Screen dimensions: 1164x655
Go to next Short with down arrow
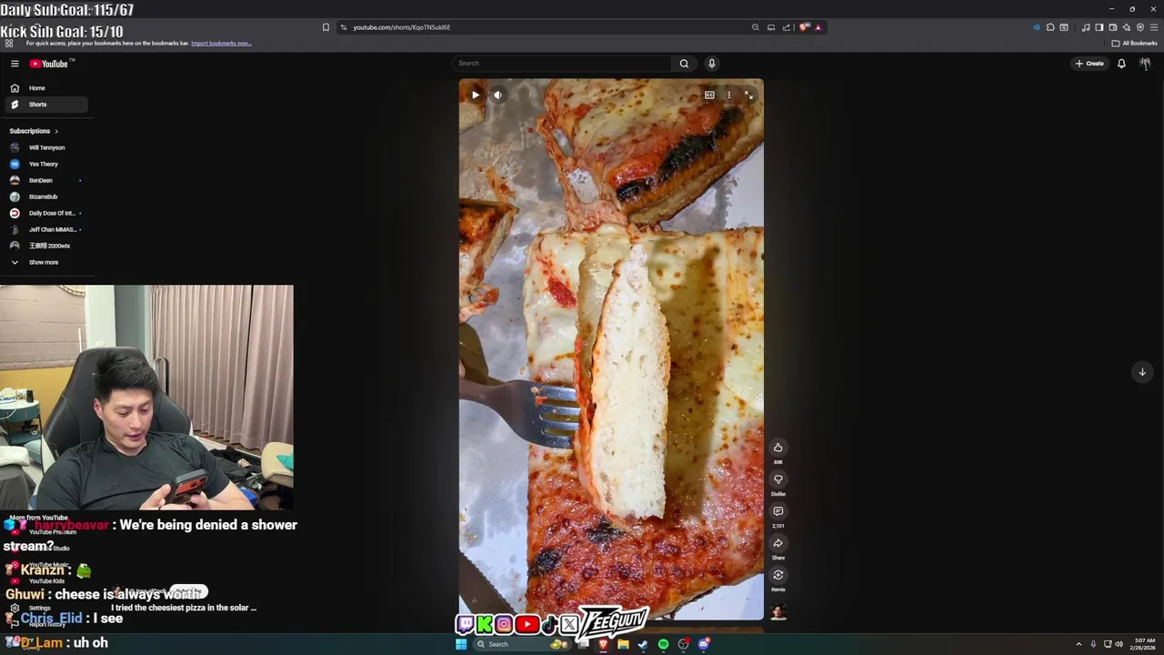1142,371
